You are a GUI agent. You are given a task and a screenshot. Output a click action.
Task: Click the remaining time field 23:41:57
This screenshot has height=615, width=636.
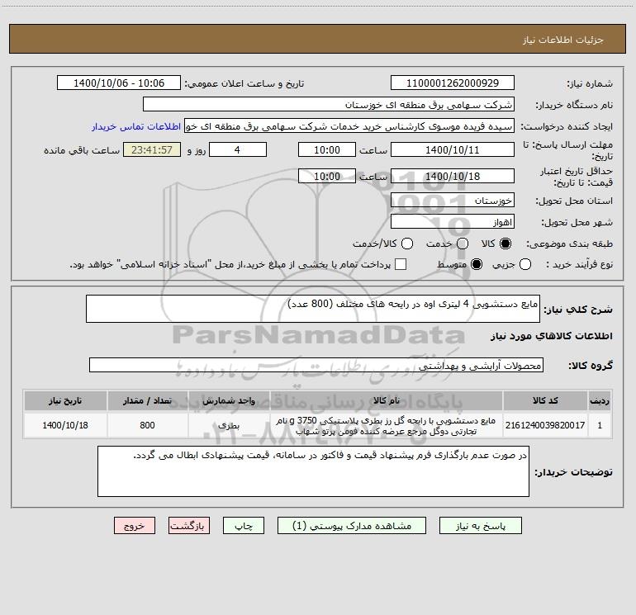point(152,149)
